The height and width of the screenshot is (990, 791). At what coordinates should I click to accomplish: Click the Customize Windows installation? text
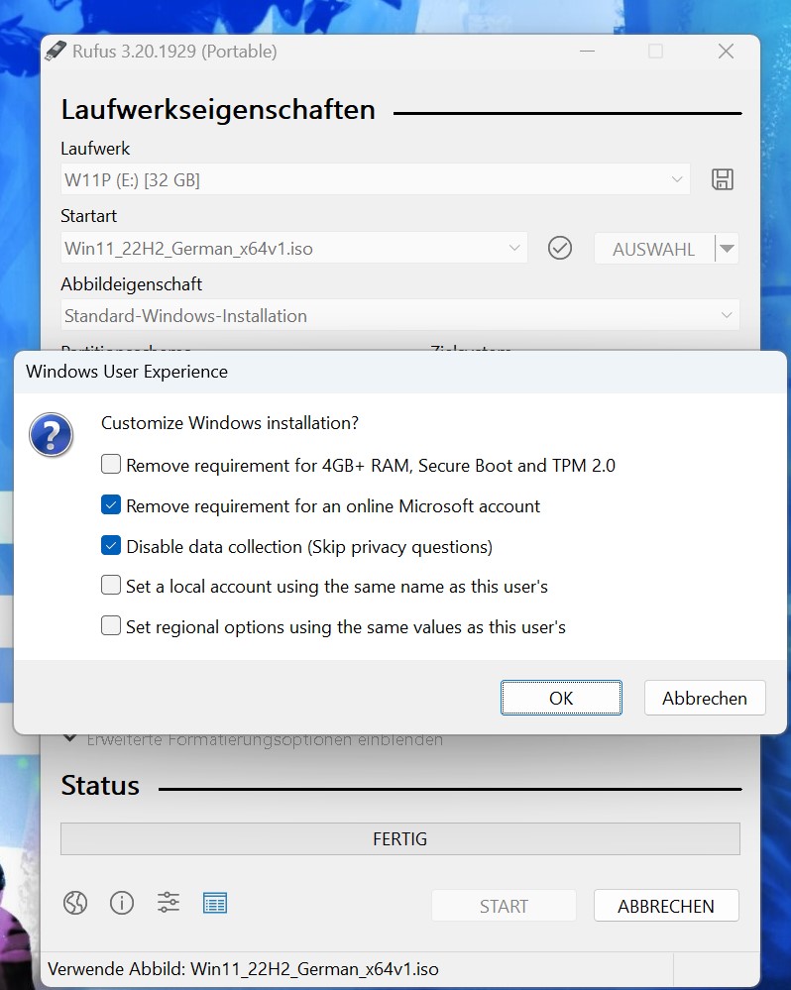point(230,422)
